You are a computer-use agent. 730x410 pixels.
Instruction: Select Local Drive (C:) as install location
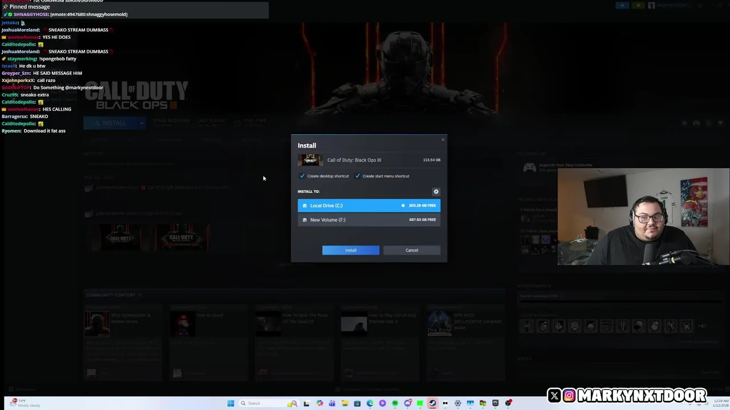(369, 206)
